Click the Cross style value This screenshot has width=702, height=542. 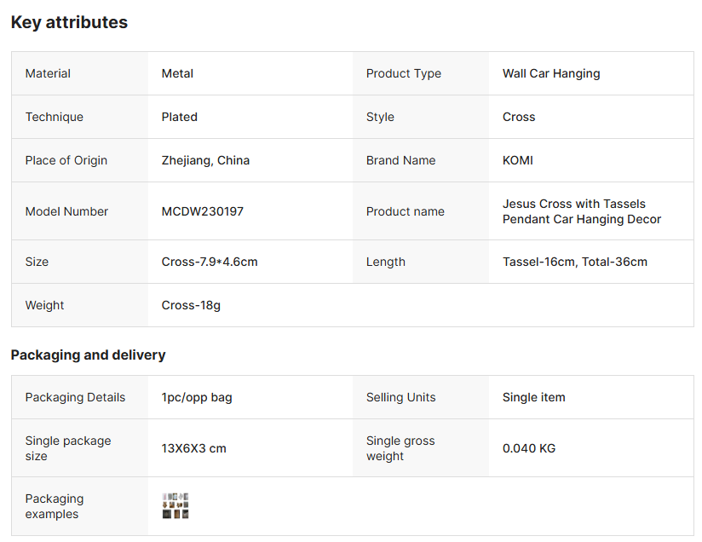[x=518, y=117]
